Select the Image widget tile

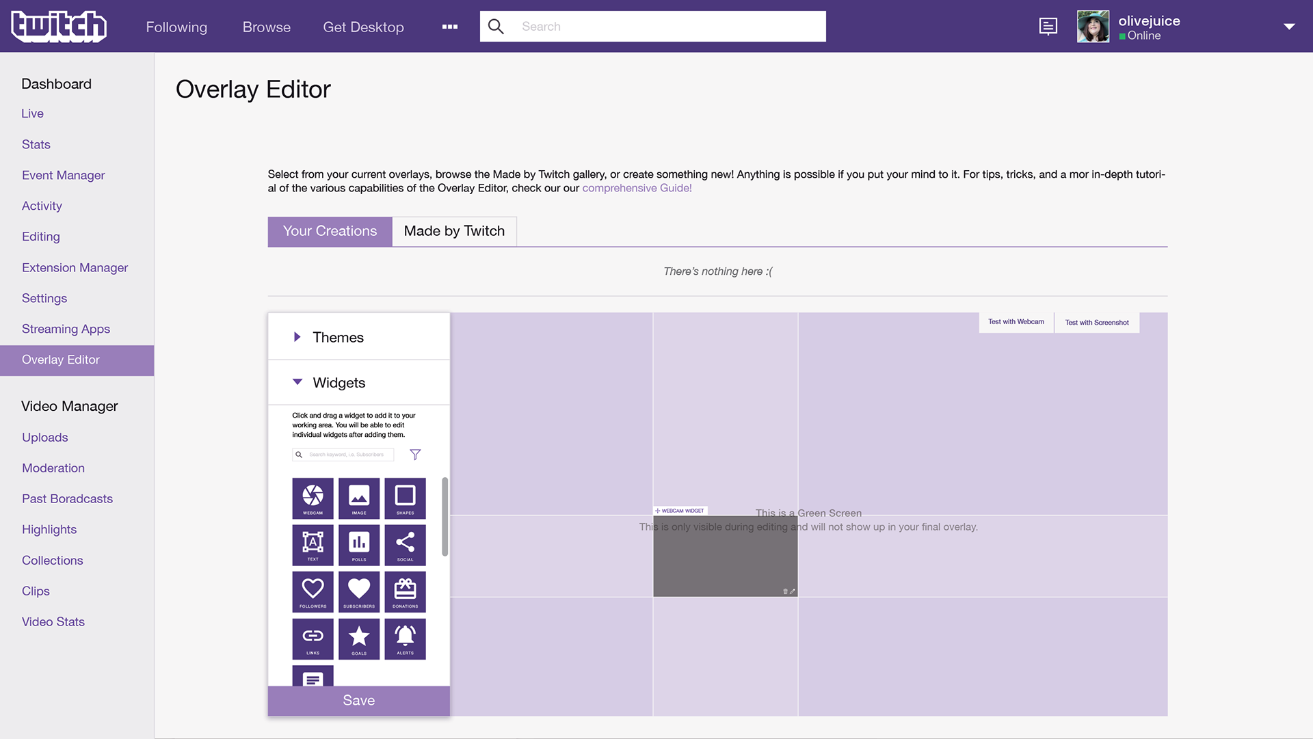click(359, 498)
